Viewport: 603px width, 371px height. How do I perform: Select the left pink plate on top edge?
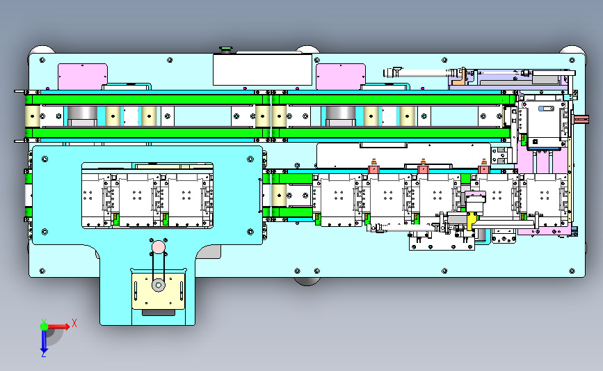(x=83, y=77)
